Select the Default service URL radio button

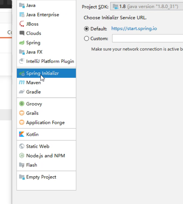point(86,29)
